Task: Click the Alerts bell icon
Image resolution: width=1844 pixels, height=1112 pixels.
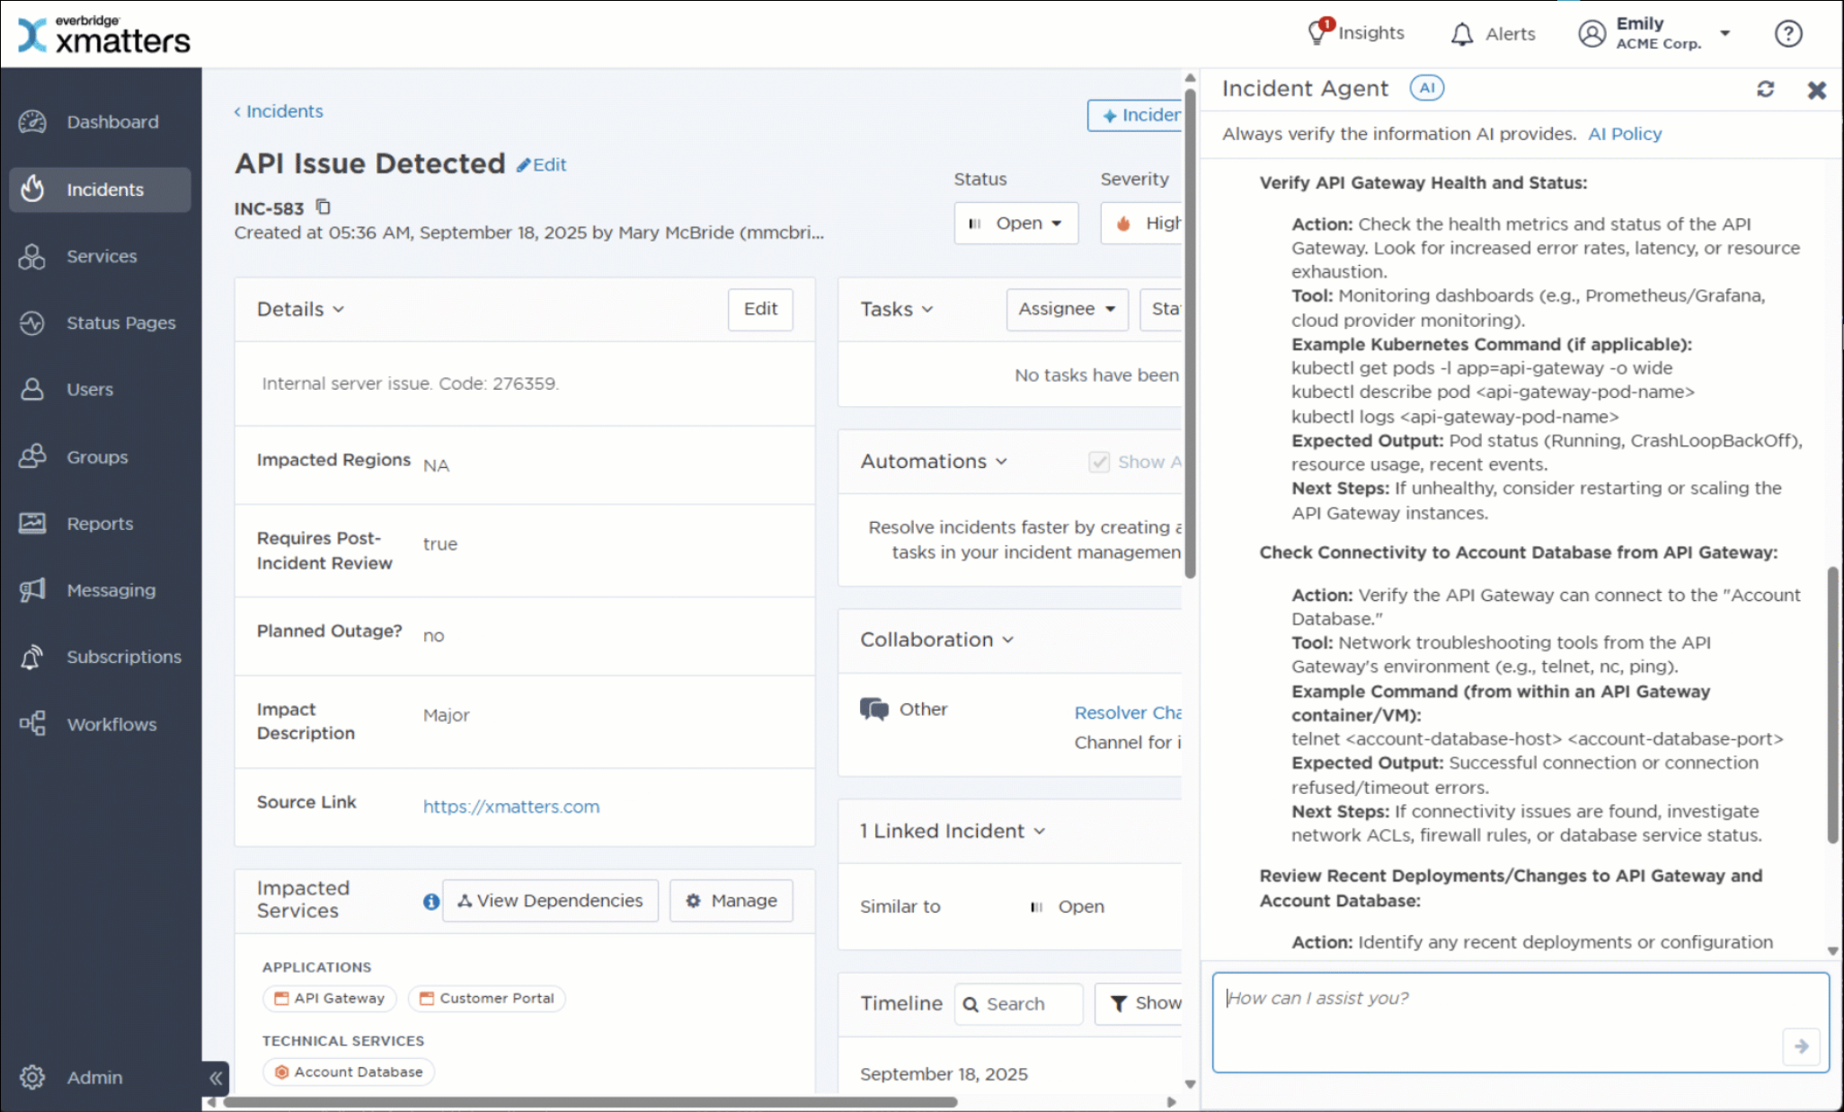Action: [1462, 34]
